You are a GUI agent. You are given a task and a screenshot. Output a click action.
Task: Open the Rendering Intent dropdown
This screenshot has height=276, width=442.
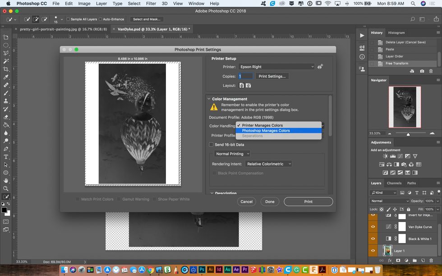click(268, 163)
